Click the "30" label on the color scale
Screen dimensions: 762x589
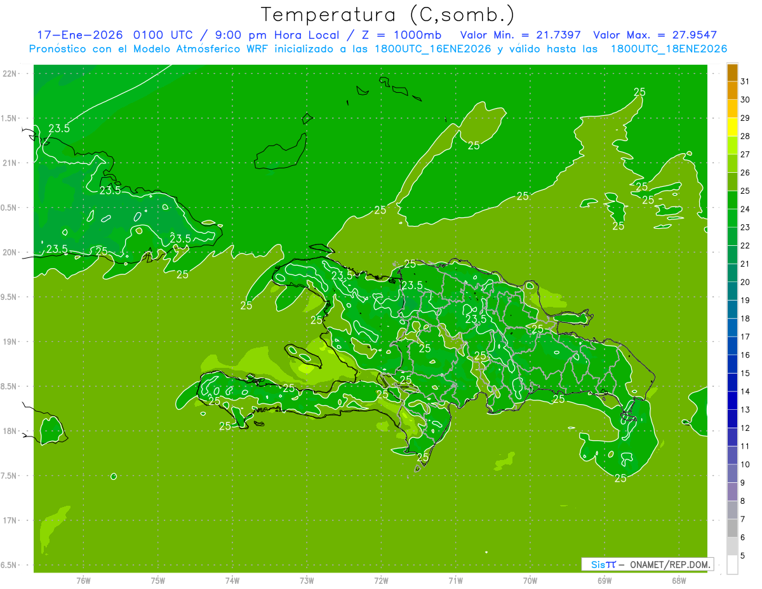point(745,100)
